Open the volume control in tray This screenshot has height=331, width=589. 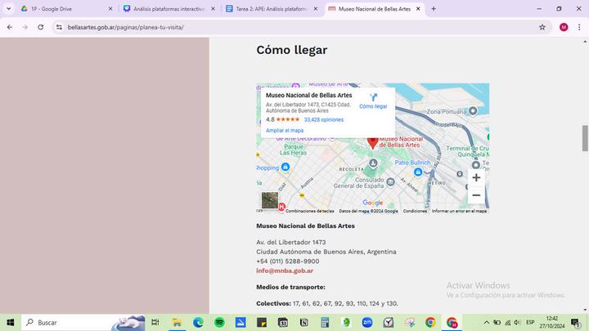coord(517,322)
